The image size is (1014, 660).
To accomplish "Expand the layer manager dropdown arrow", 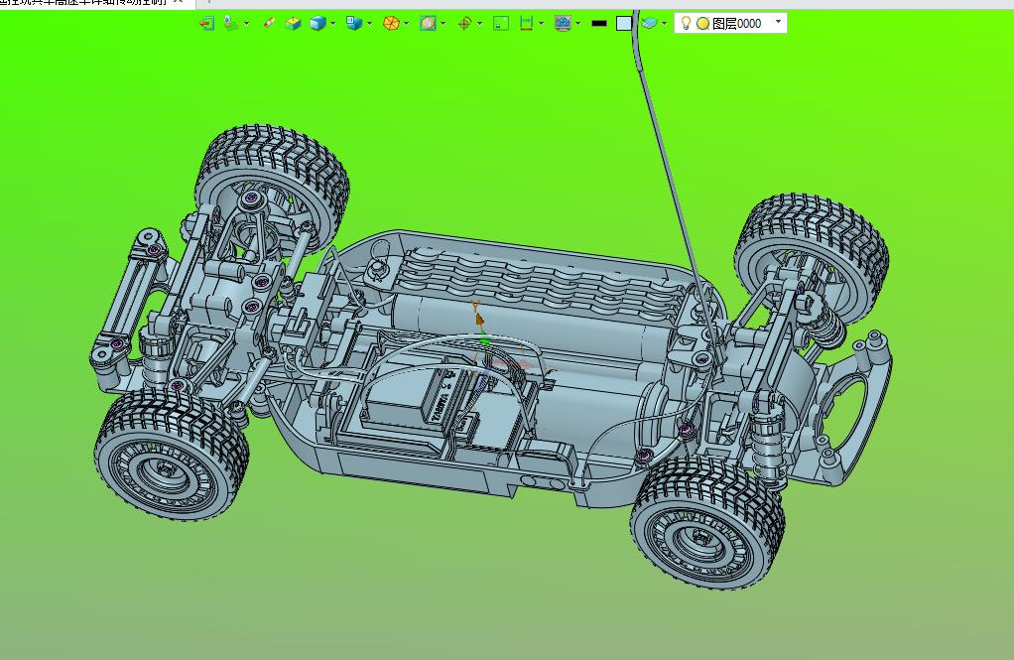I will click(664, 23).
